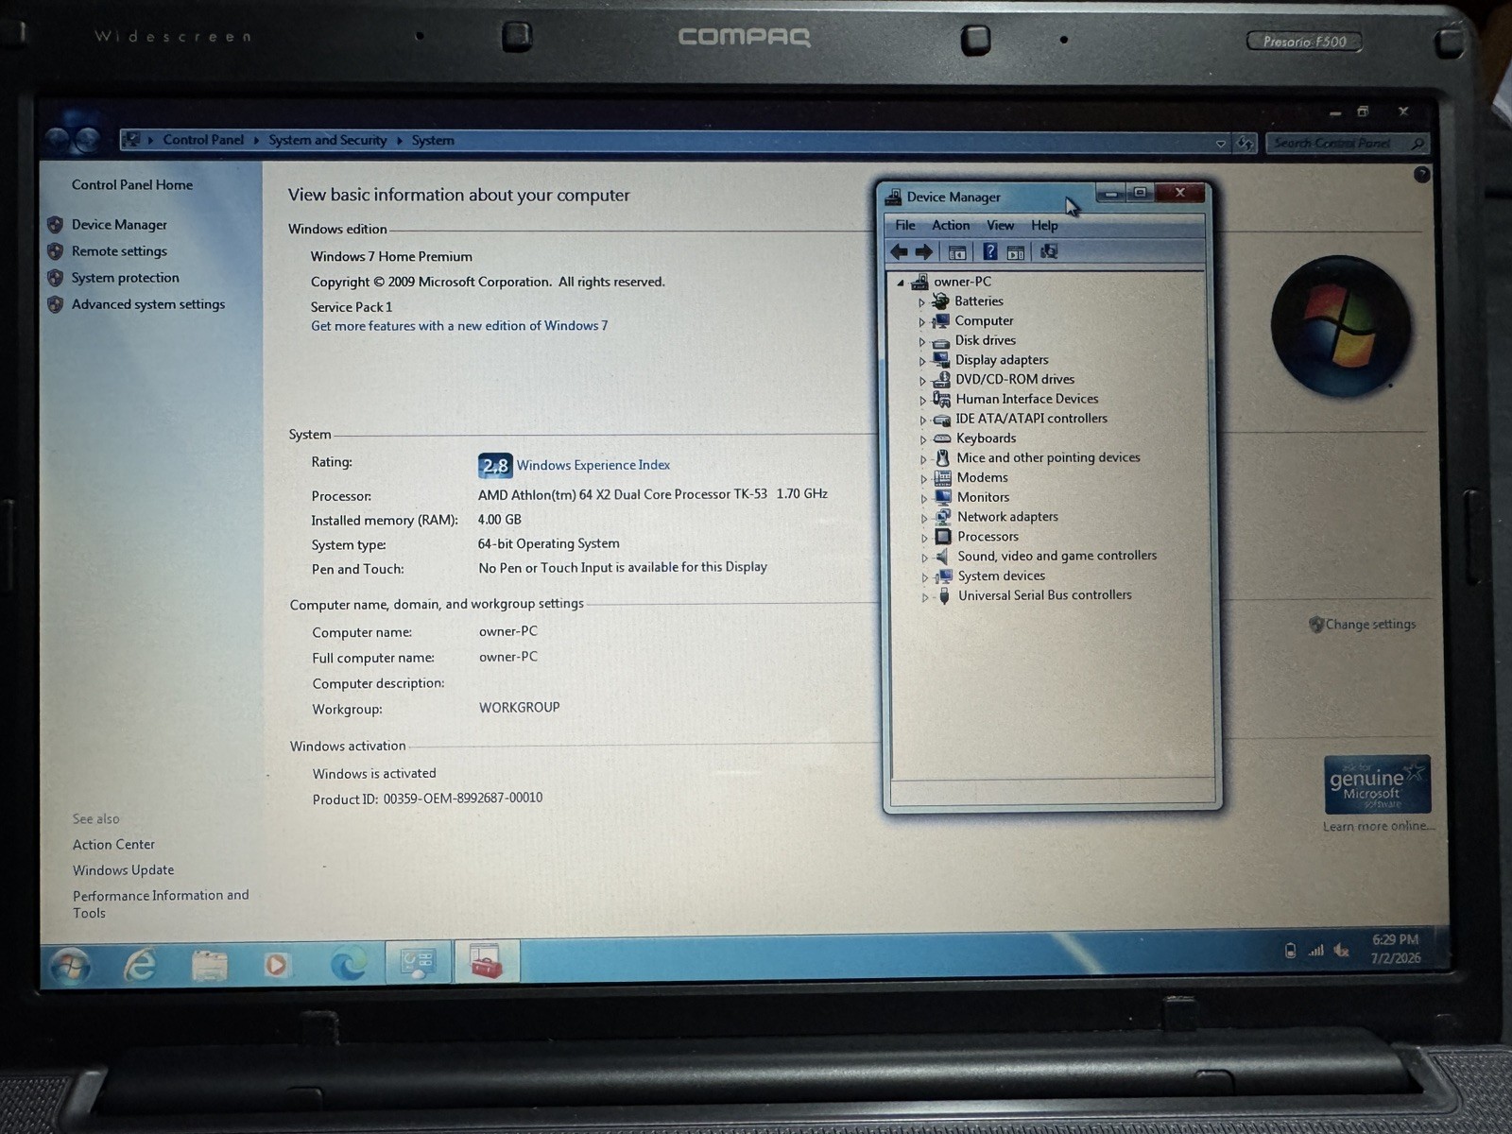Open Remote settings link
The width and height of the screenshot is (1512, 1134).
pos(119,251)
